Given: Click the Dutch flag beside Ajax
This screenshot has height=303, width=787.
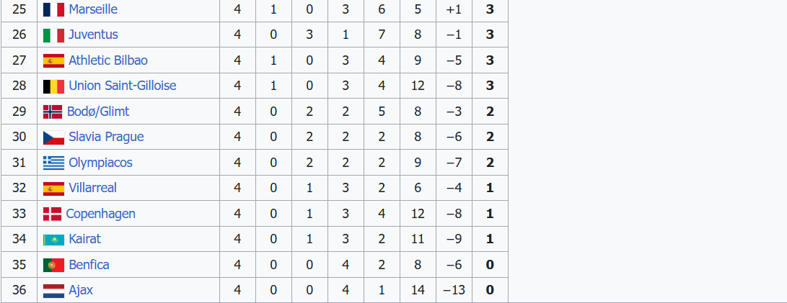Looking at the screenshot, I should 53,291.
